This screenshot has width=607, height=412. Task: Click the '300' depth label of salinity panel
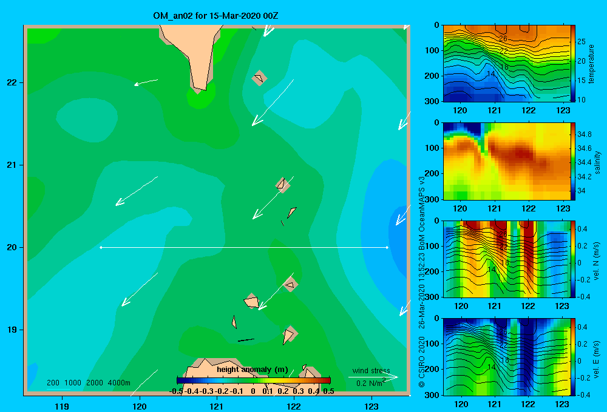[432, 199]
